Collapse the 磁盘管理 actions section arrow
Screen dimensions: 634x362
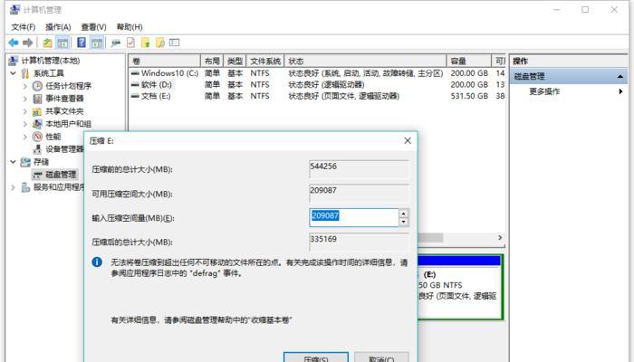coord(620,76)
